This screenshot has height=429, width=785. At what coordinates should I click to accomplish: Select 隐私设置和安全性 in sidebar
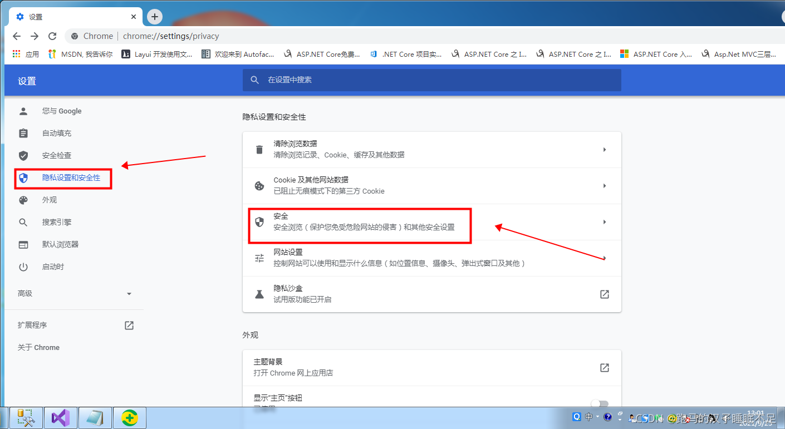(x=71, y=178)
